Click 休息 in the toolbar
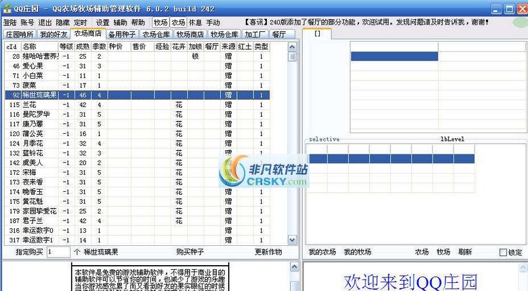The height and width of the screenshot is (291, 528). point(195,22)
